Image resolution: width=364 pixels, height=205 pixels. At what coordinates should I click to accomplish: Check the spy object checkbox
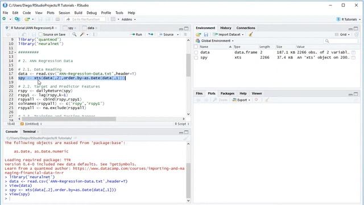[196, 58]
